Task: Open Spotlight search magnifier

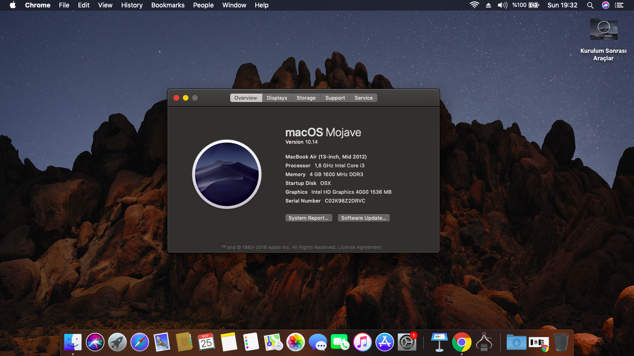Action: tap(590, 5)
